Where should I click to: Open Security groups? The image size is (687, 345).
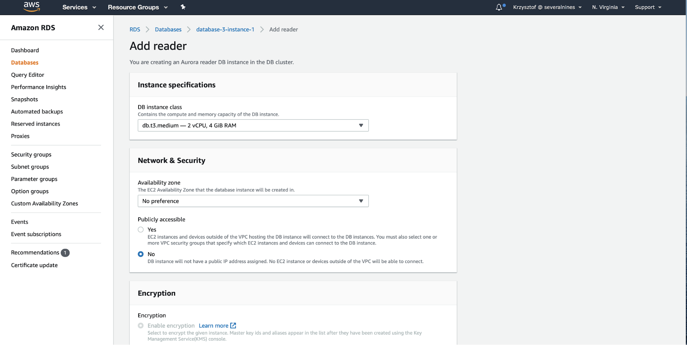(31, 154)
